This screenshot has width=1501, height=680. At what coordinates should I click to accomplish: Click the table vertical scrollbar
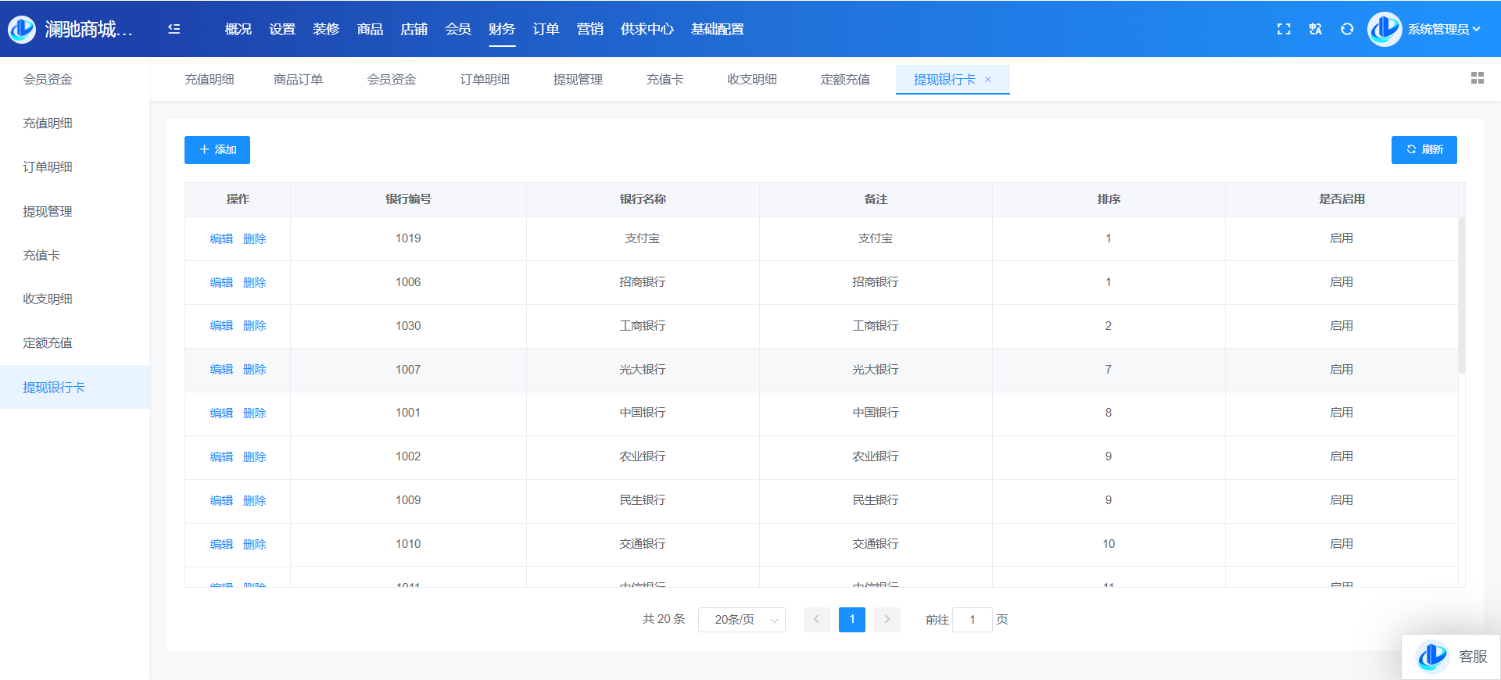coord(1461,297)
